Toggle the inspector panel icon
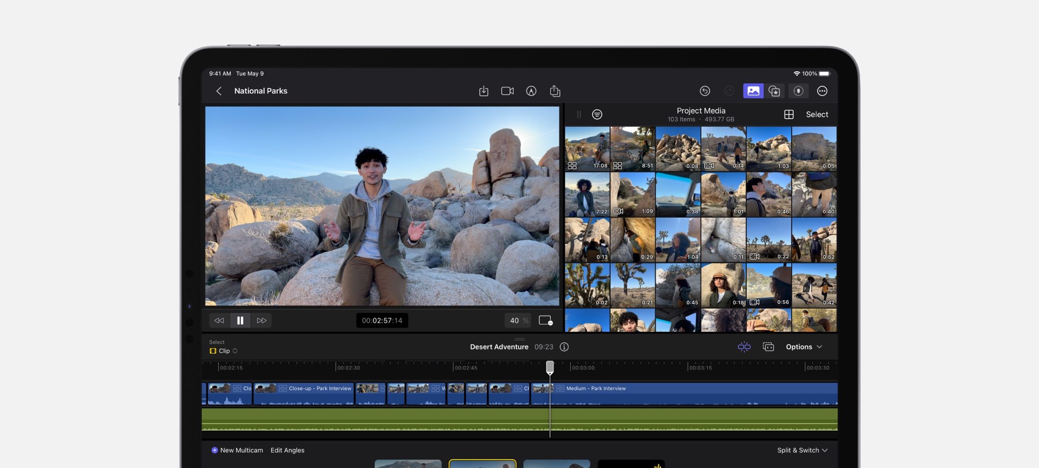Image resolution: width=1039 pixels, height=468 pixels. click(x=798, y=91)
